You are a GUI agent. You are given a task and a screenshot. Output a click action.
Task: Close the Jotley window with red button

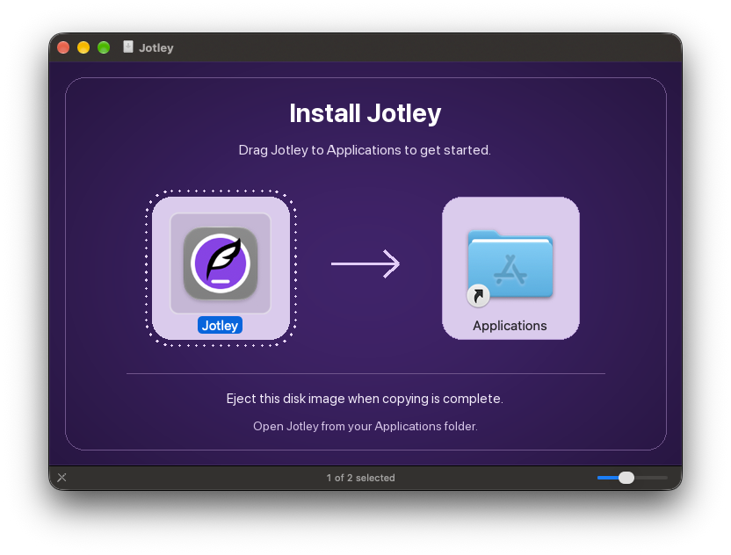pyautogui.click(x=63, y=47)
